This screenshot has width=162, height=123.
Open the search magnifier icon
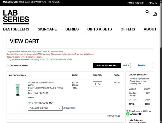147,12
